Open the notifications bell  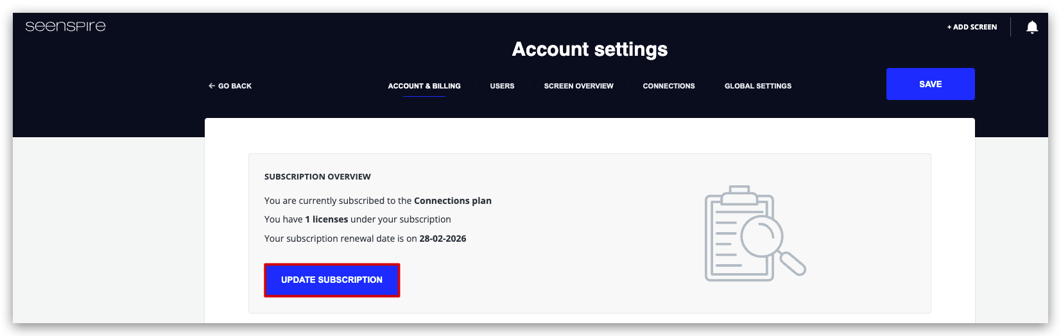[x=1031, y=27]
